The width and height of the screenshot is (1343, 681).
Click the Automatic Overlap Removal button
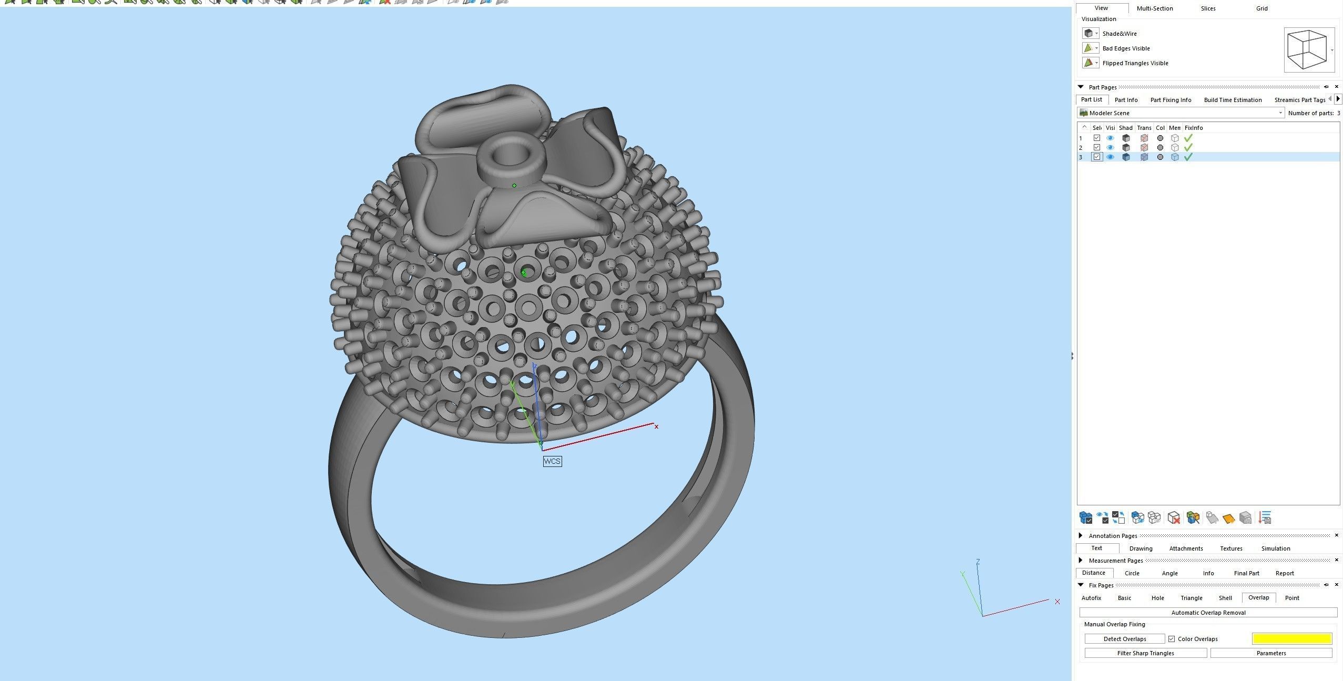click(x=1208, y=613)
